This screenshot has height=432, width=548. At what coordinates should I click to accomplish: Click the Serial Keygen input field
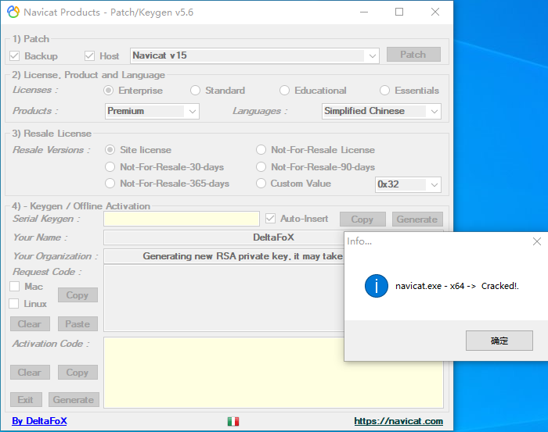coord(182,219)
